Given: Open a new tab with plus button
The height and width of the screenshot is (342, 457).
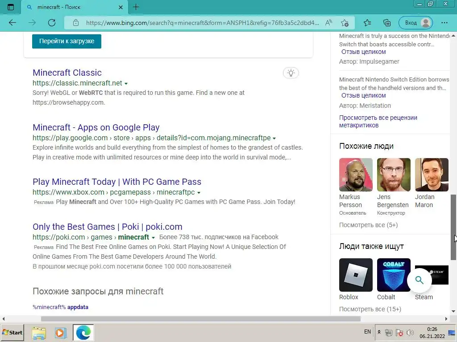Looking at the screenshot, I should click(136, 7).
